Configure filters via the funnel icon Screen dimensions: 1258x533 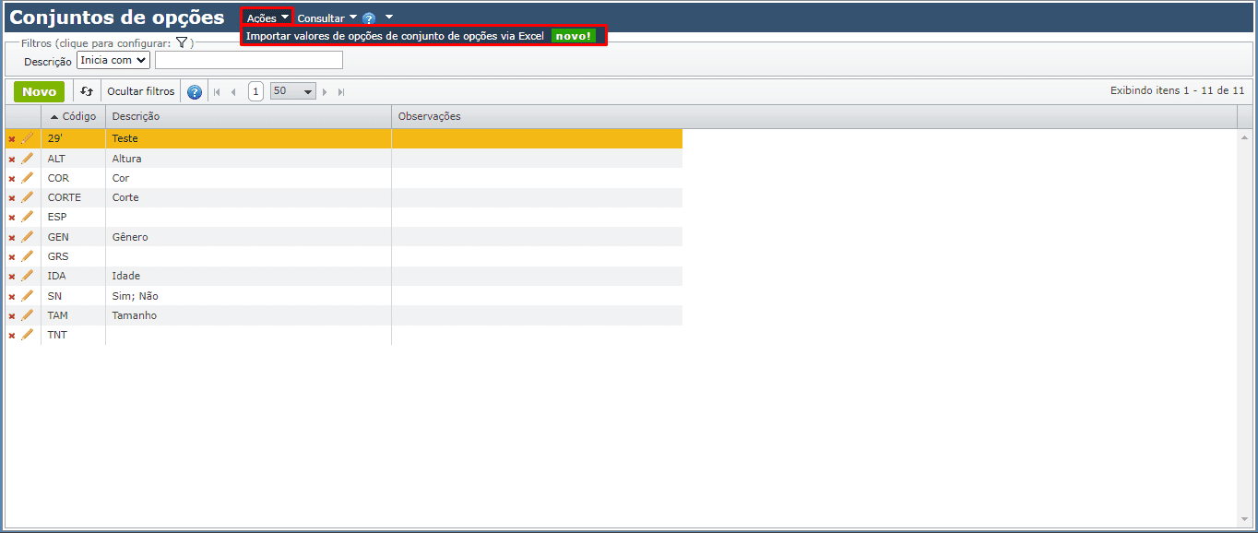coord(182,42)
